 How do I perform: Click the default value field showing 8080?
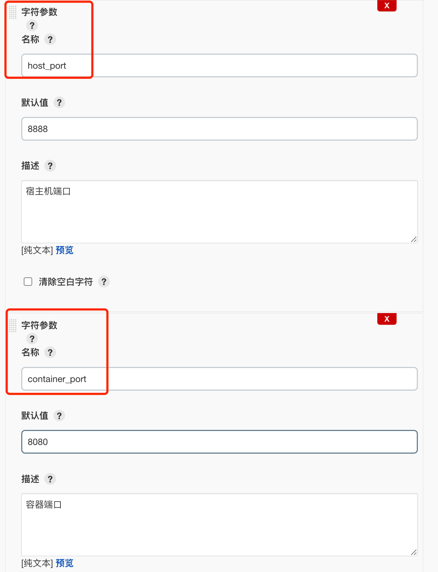point(219,442)
